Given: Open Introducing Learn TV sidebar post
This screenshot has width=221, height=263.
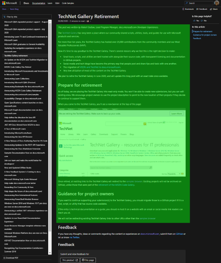Looking at the screenshot, I should 26,38.
